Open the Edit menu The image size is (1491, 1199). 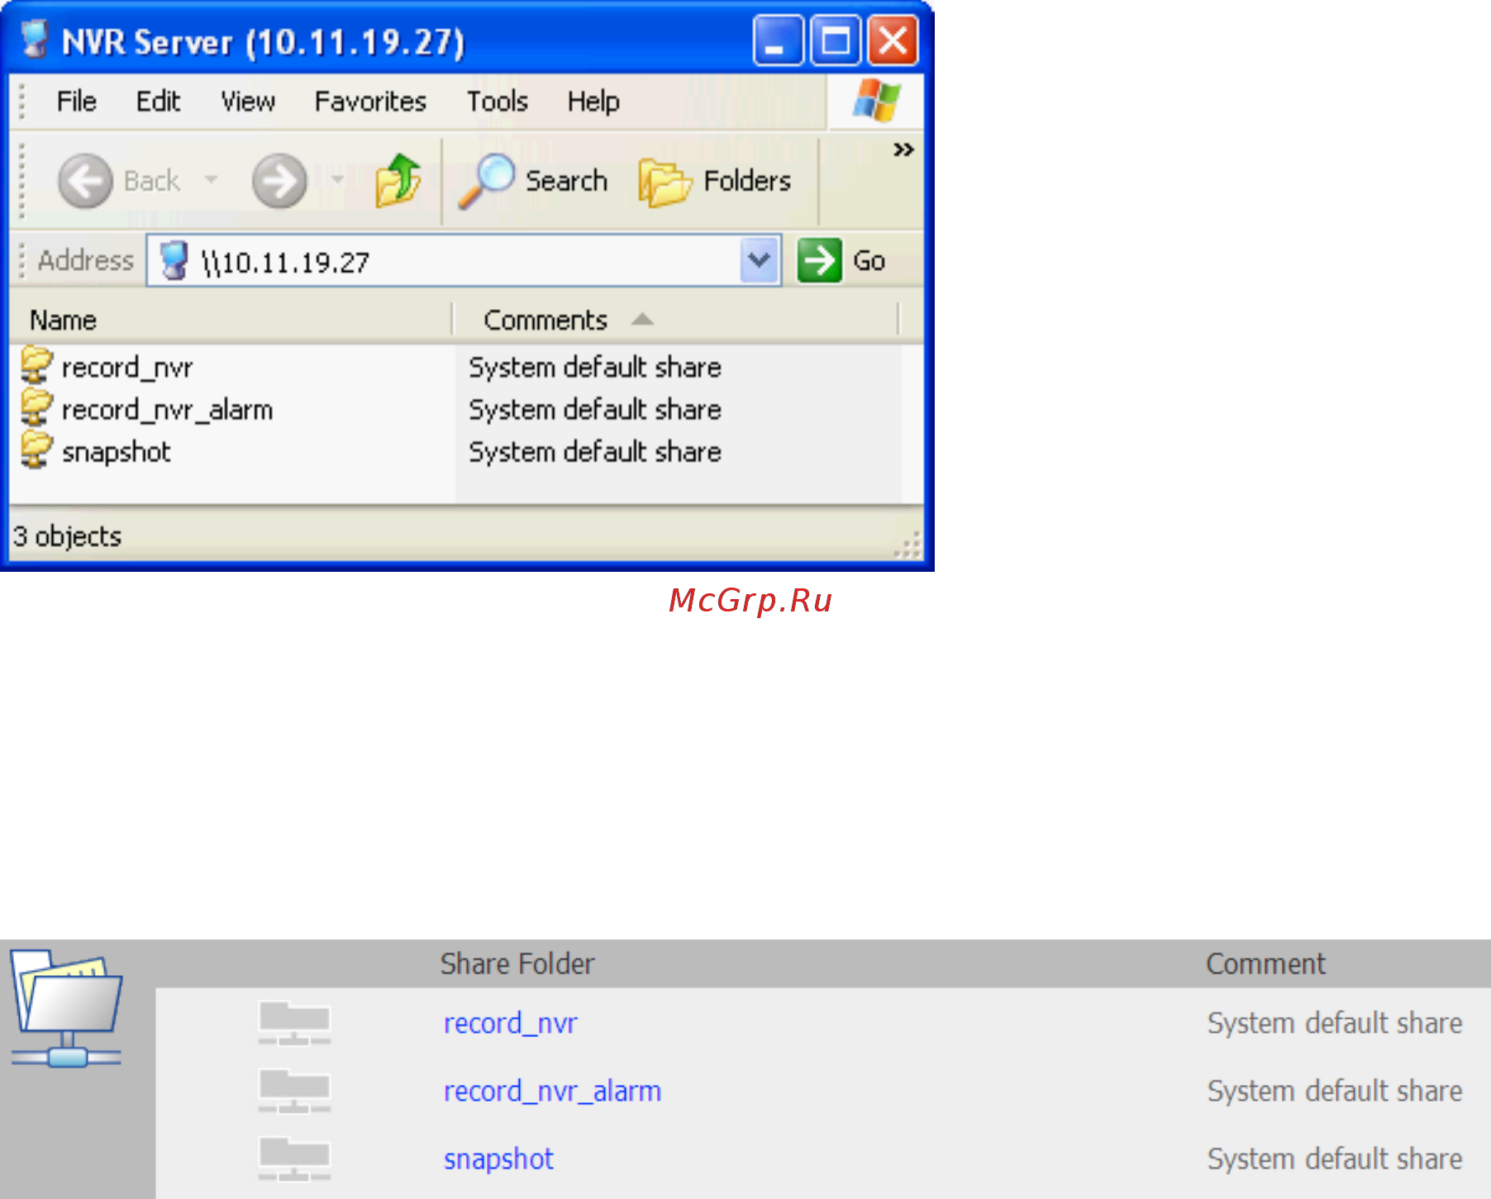(x=158, y=102)
